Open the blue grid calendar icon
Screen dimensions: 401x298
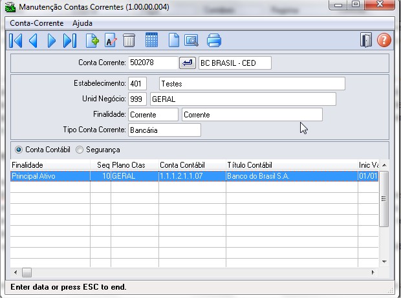tap(151, 40)
